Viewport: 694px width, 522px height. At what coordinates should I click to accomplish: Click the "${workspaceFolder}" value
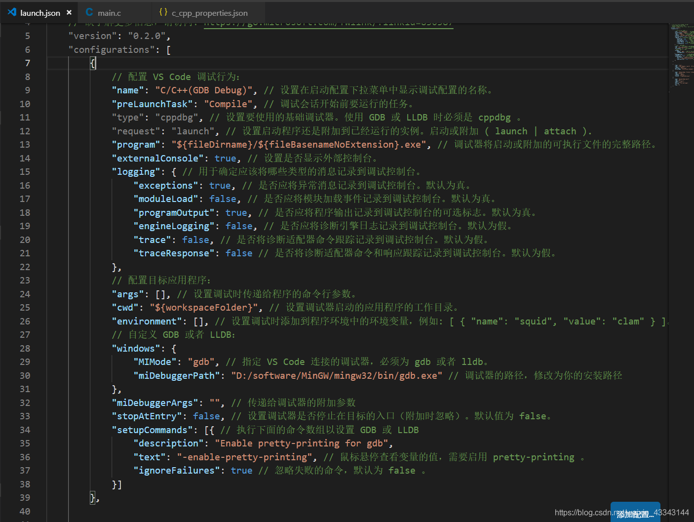tap(204, 308)
